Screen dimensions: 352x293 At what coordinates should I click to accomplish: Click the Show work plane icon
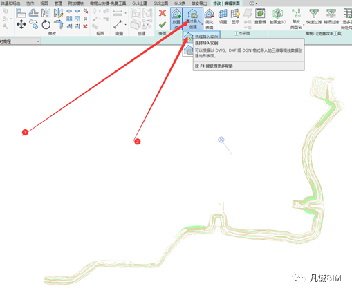click(x=235, y=16)
